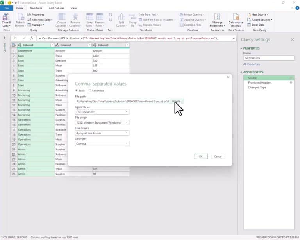
Task: Click the Browse button
Action: click(177, 101)
